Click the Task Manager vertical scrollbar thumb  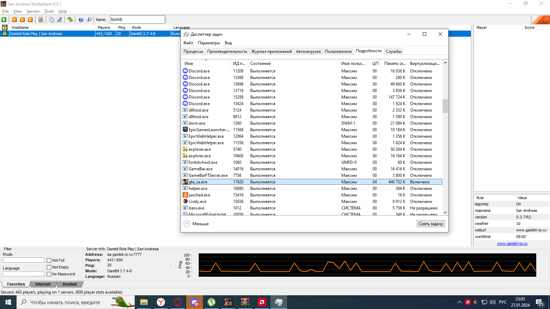pyautogui.click(x=445, y=106)
